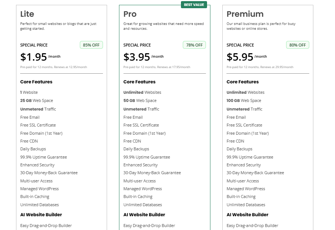Click the 85% OFF badge on Lite

[91, 45]
